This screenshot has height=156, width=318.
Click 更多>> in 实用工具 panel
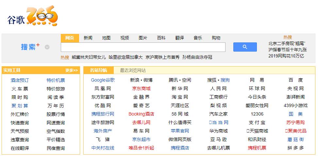[x=72, y=70]
